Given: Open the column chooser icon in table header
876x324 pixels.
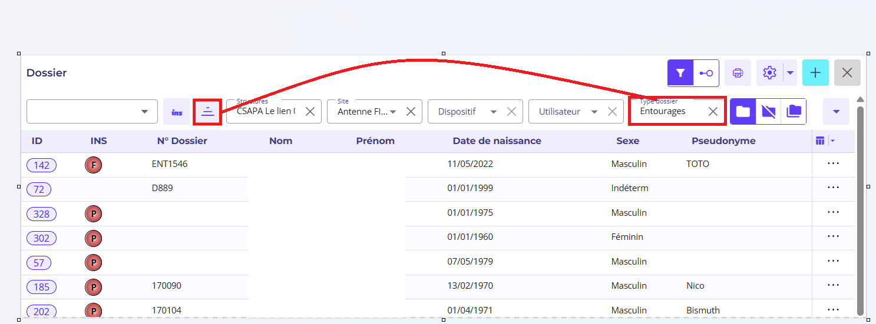Looking at the screenshot, I should [x=819, y=141].
